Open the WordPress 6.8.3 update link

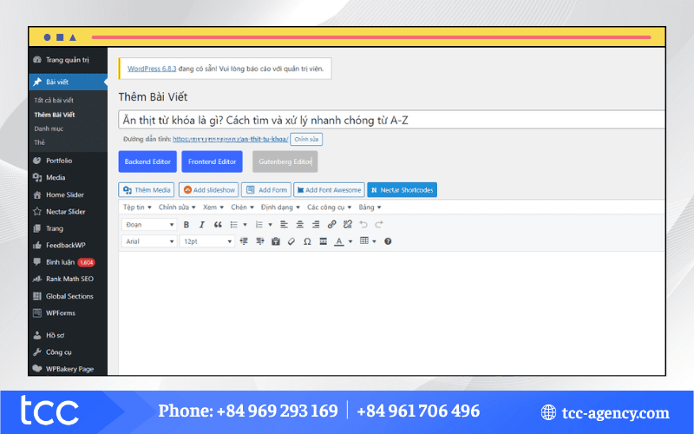152,68
